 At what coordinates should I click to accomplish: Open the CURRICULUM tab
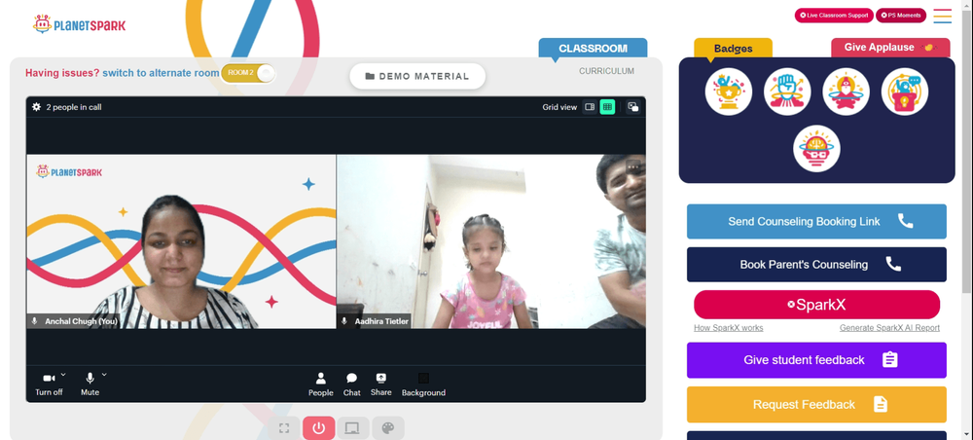tap(606, 71)
